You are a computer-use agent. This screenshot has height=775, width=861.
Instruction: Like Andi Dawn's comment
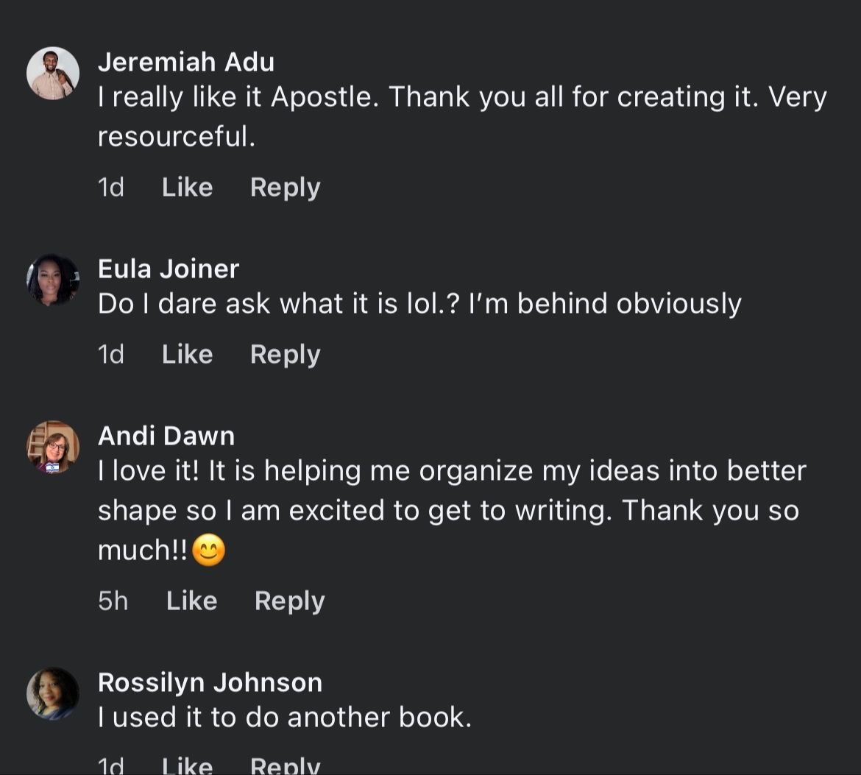click(x=191, y=601)
